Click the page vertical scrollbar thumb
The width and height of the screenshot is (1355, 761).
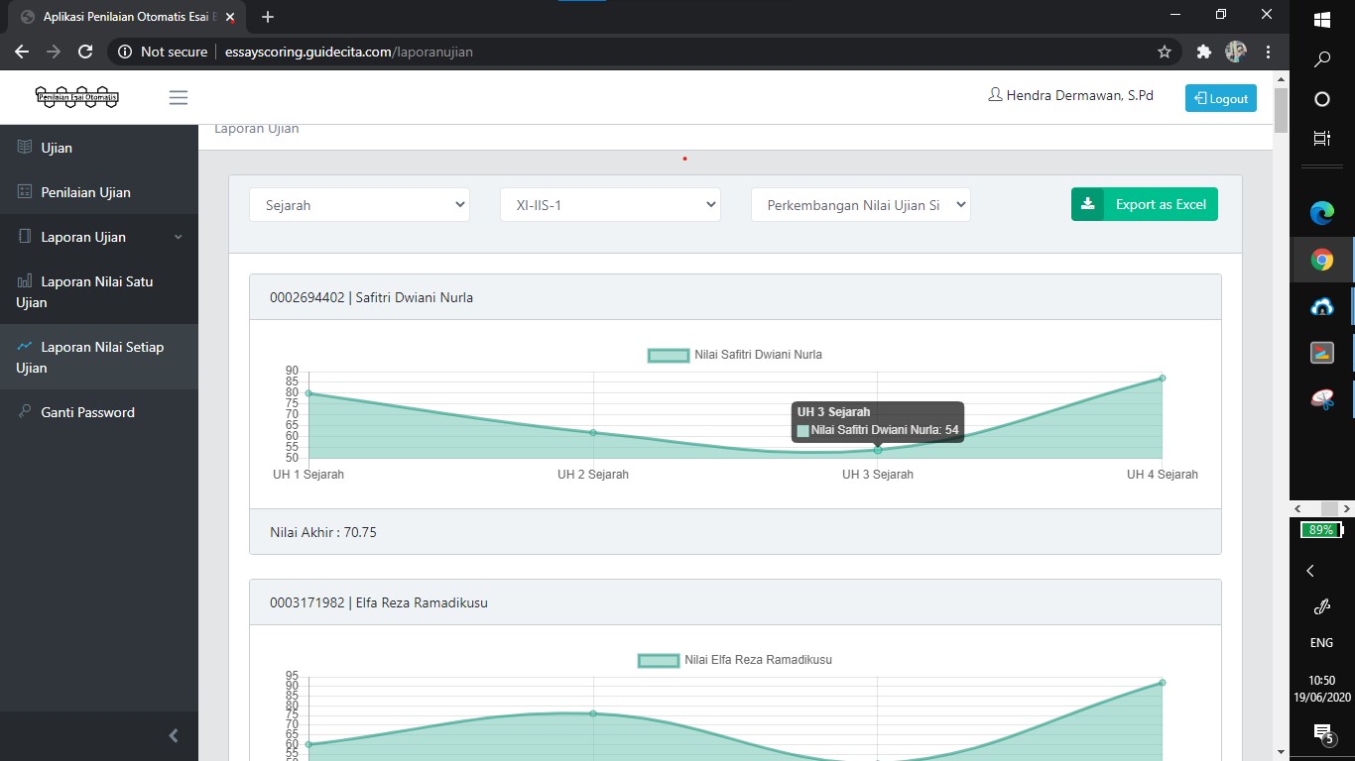click(1281, 110)
